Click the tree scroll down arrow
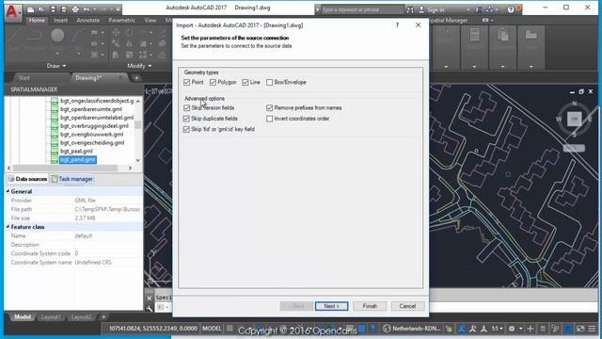Viewport: 602px width, 339px height. tap(138, 161)
